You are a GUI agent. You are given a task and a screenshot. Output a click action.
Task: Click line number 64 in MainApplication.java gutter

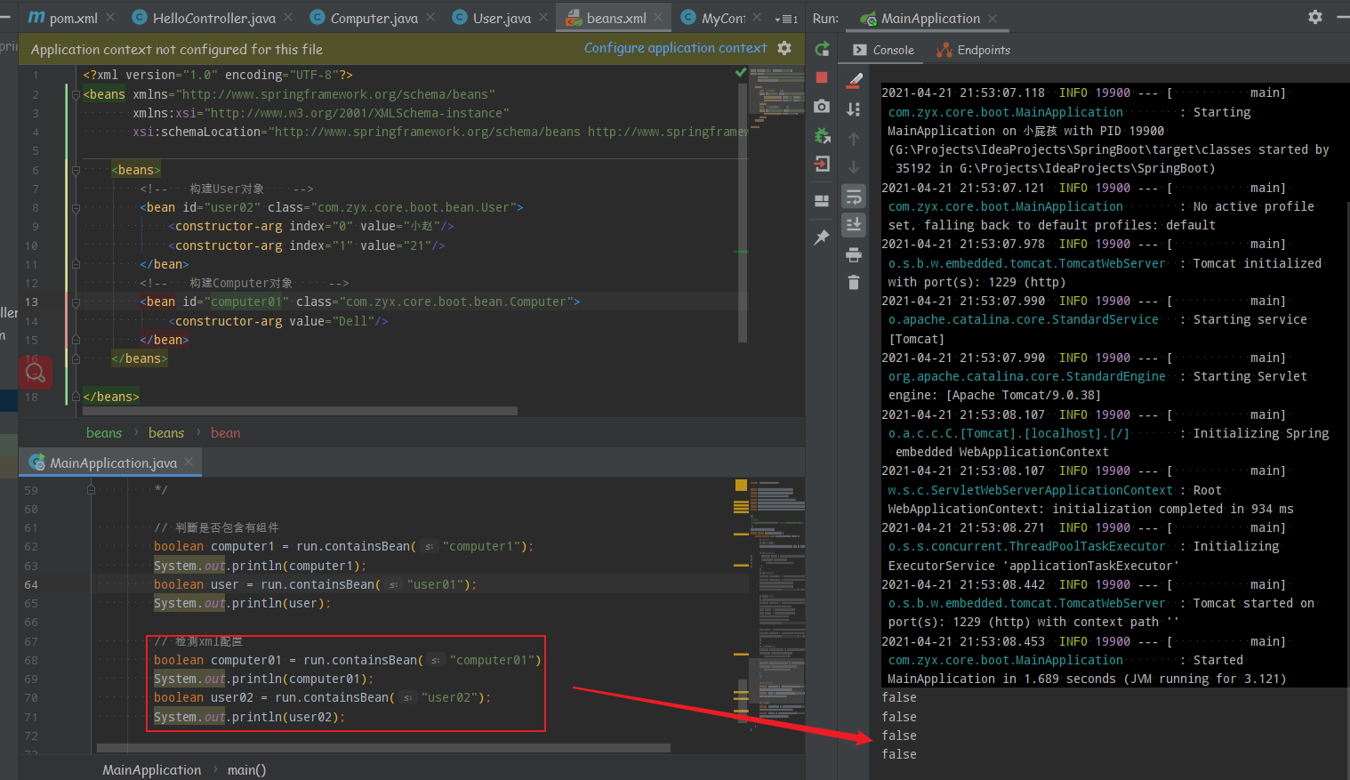coord(31,585)
